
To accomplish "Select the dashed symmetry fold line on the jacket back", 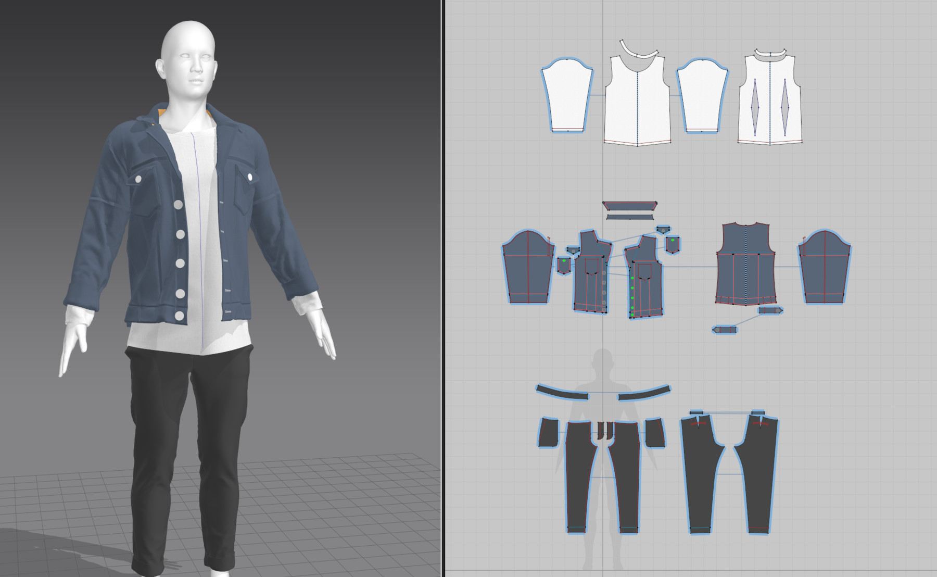I will 746,266.
